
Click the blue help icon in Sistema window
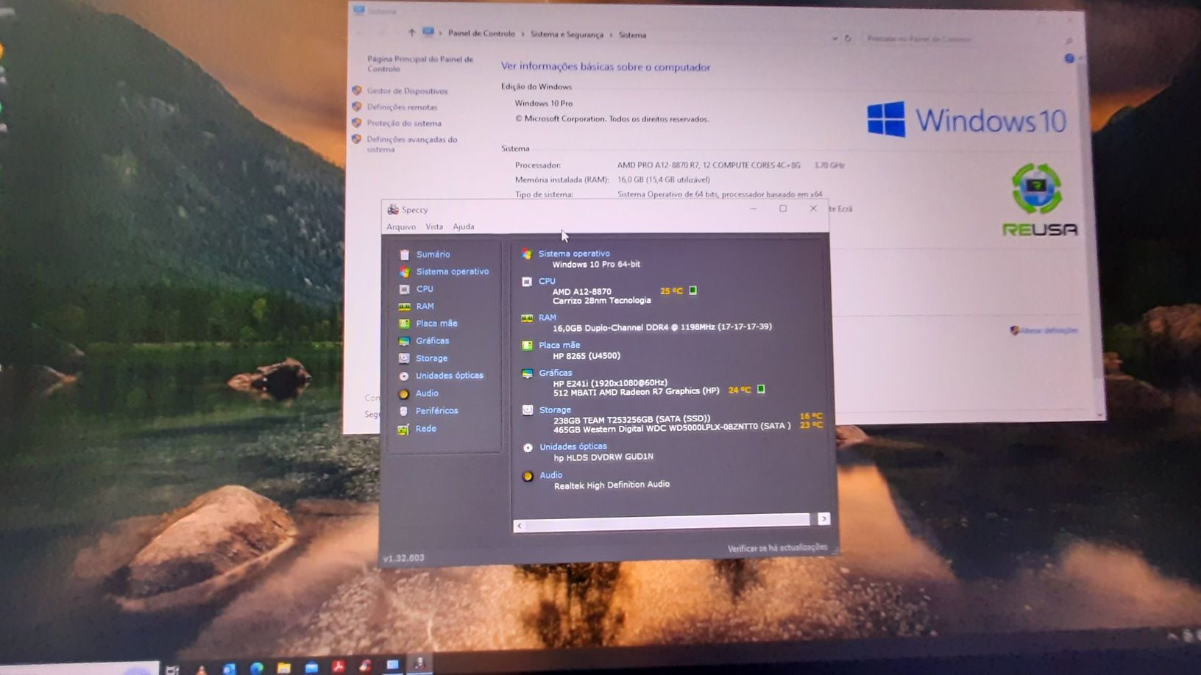pyautogui.click(x=1069, y=58)
